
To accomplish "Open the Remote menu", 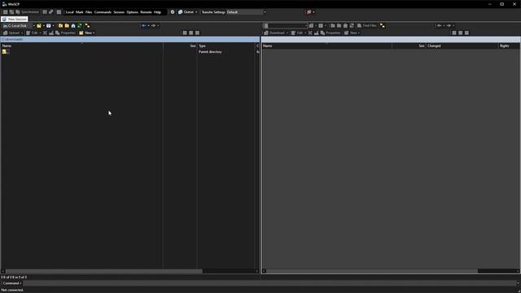I will point(146,12).
